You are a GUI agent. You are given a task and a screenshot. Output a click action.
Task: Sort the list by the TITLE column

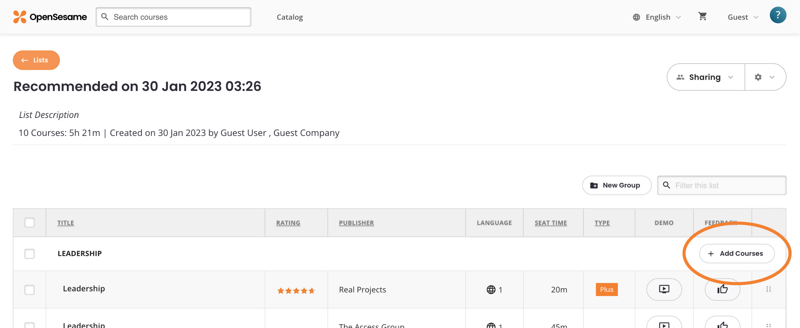[66, 223]
